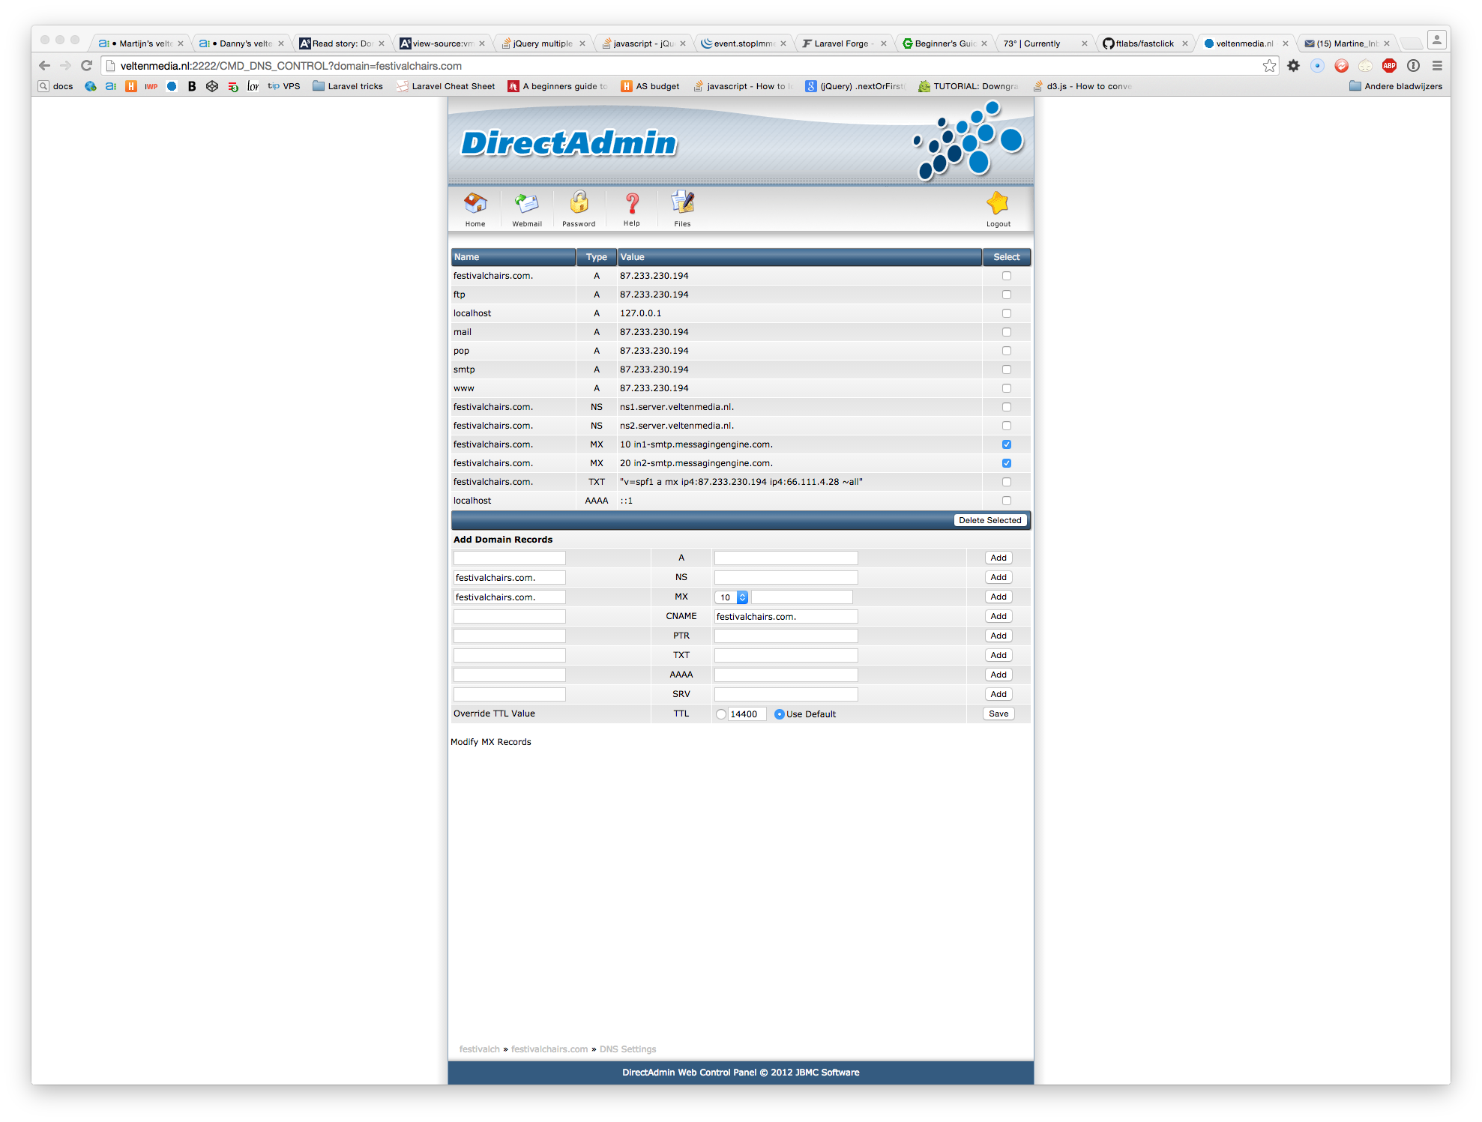Screen dimensions: 1482x1122
Task: Click the Logout star icon
Action: 998,208
